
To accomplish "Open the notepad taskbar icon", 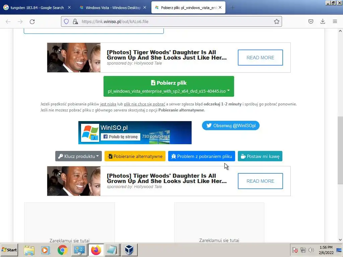I will point(113,250).
